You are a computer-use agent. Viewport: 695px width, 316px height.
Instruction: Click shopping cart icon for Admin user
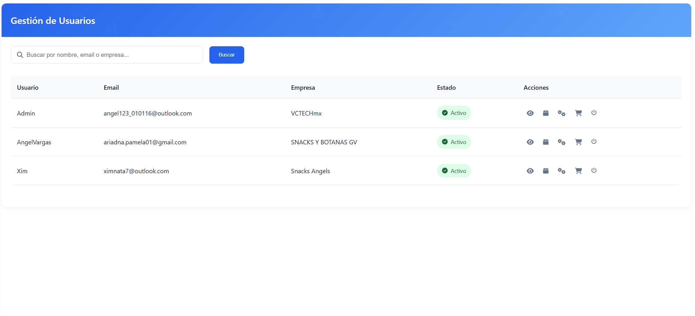click(578, 113)
